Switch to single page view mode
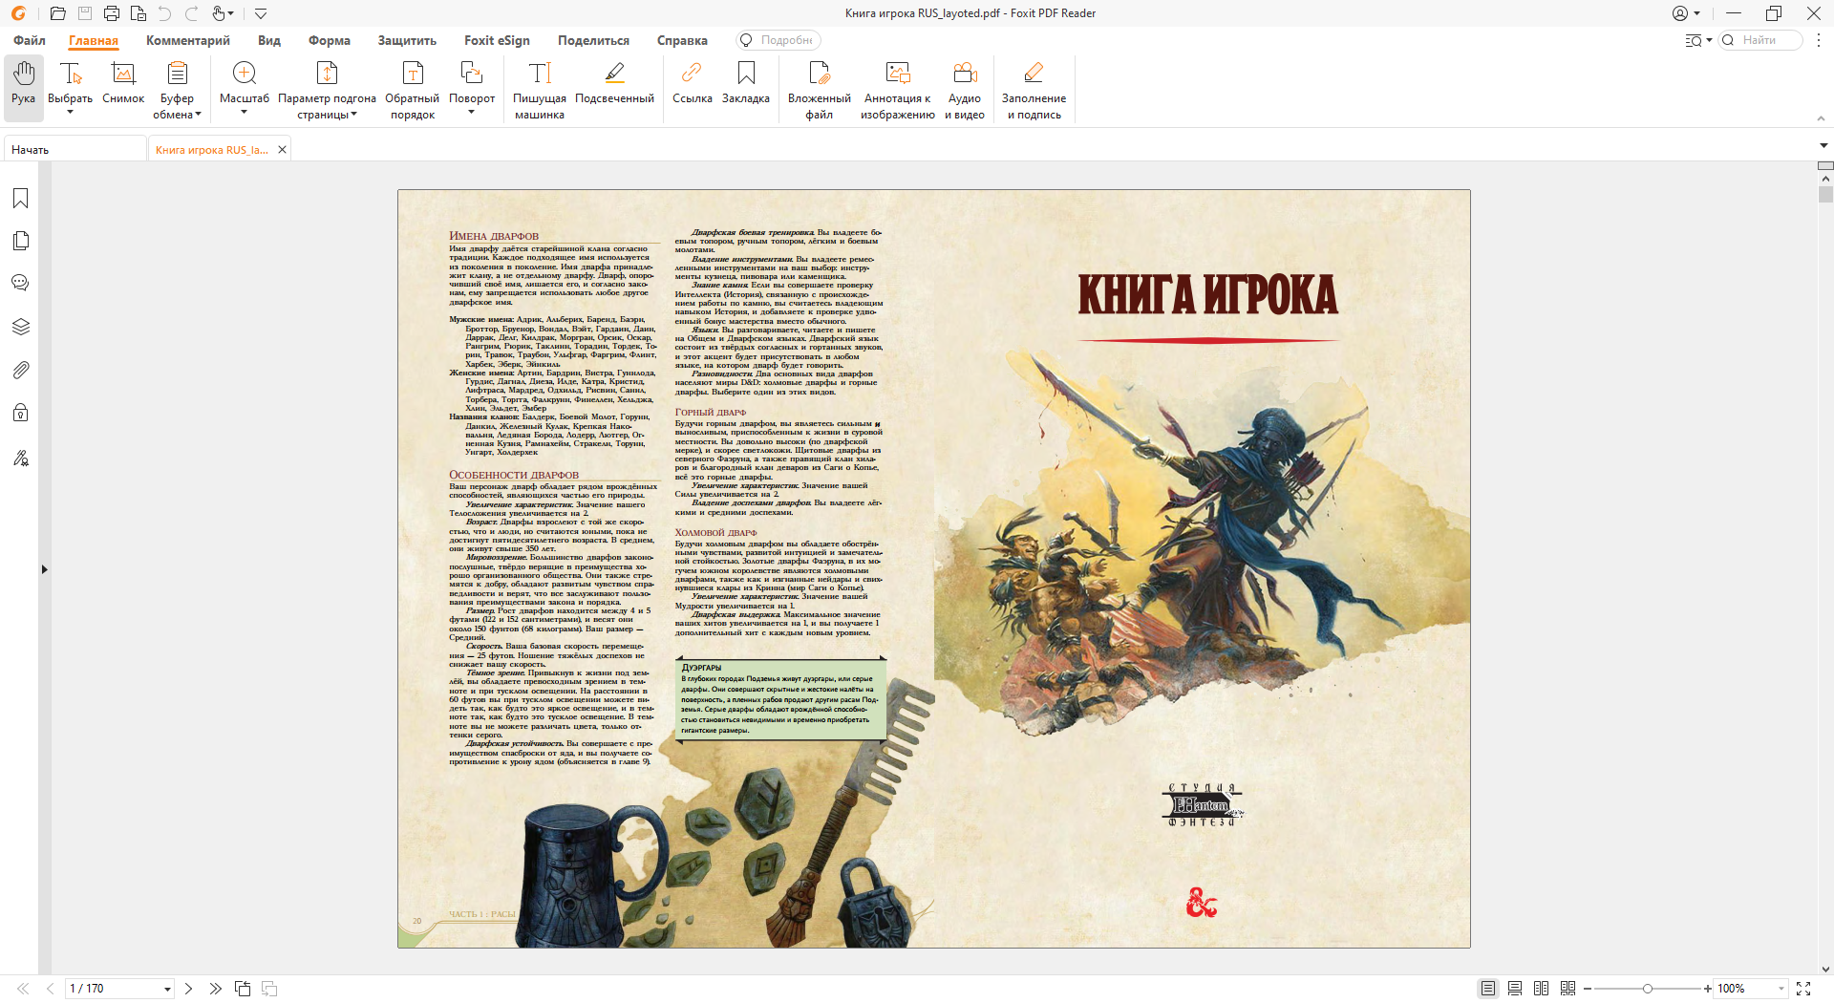 (x=1488, y=989)
